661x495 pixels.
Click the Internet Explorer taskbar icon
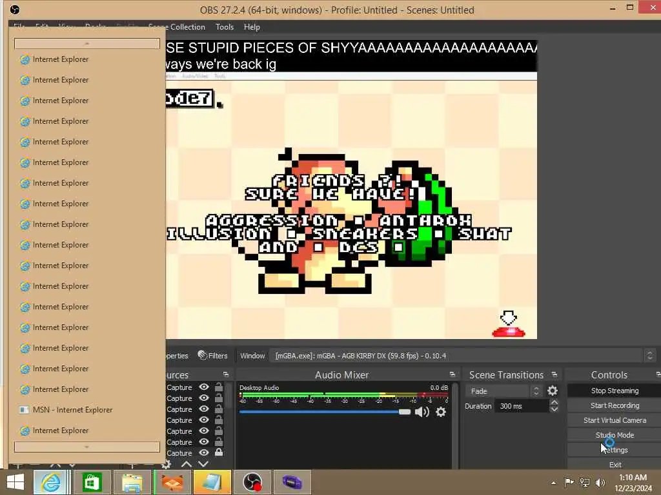point(50,482)
